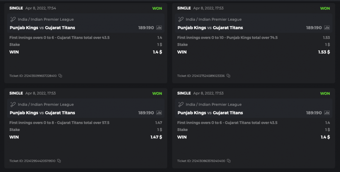Click the WON status on the 17:54 bet
The height and width of the screenshot is (172, 340).
(157, 8)
